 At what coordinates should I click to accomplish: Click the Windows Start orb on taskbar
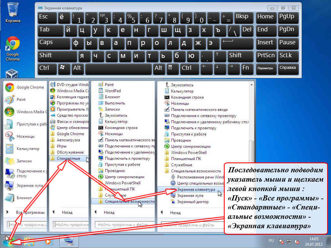coord(8,242)
